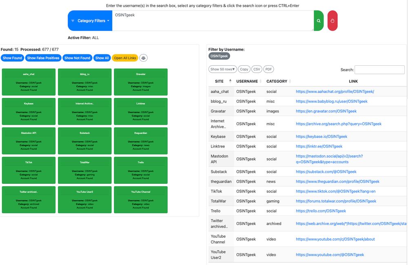The height and width of the screenshot is (265, 408).
Task: Click the 'Active Filter: ALL' label
Action: click(x=83, y=38)
